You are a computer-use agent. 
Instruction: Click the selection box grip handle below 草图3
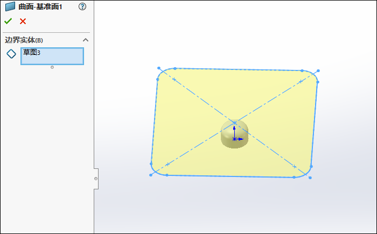pos(52,67)
